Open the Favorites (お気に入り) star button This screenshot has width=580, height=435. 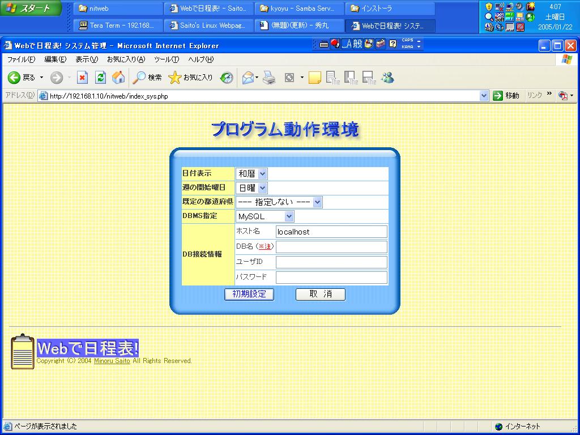190,78
